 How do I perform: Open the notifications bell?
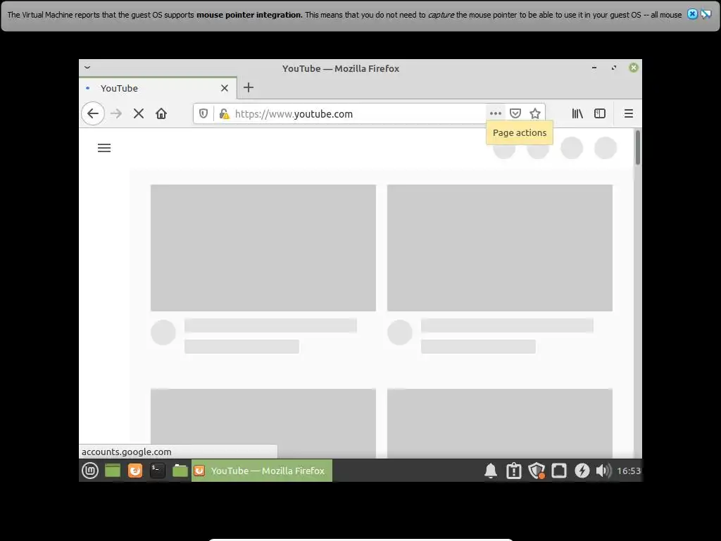coord(491,471)
